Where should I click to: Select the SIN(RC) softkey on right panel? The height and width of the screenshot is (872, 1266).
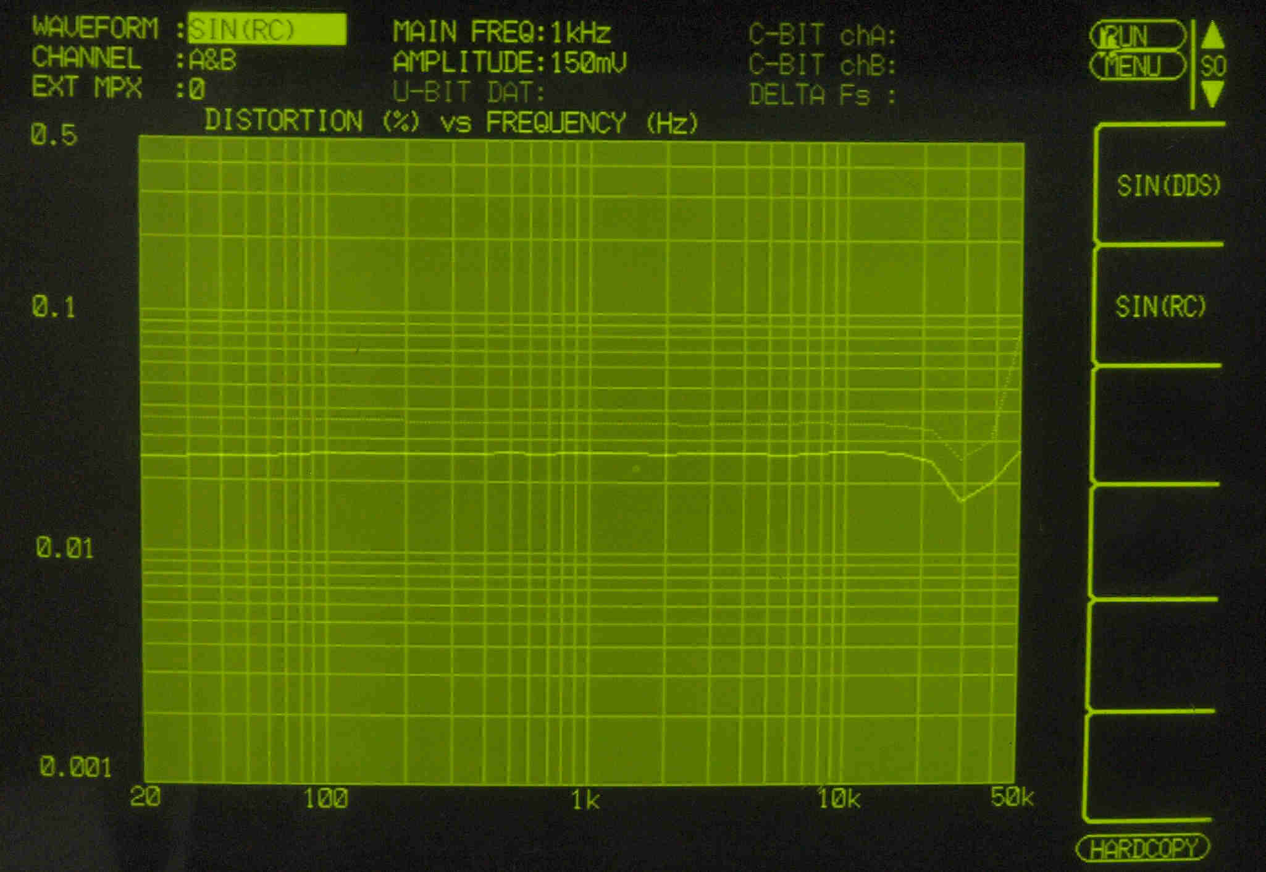(1160, 306)
